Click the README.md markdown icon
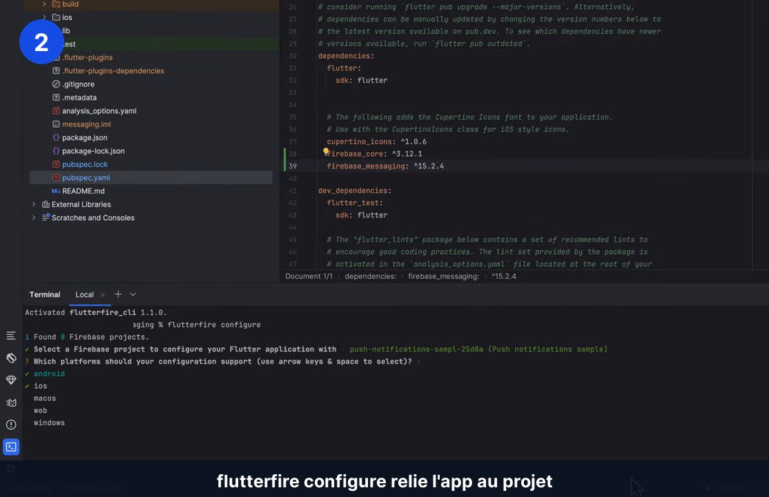Viewport: 769px width, 497px height. click(x=56, y=191)
